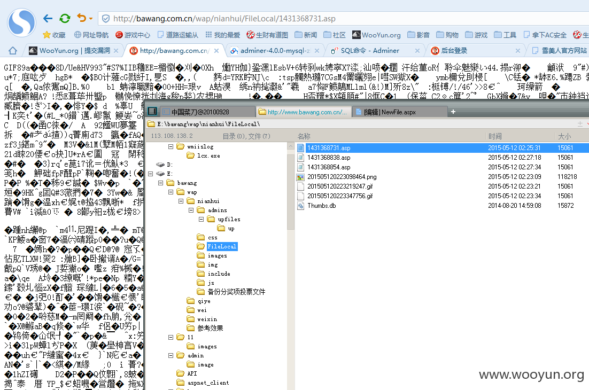Open the 影音 bookmark folder
The width and height of the screenshot is (589, 390).
pyautogui.click(x=418, y=35)
